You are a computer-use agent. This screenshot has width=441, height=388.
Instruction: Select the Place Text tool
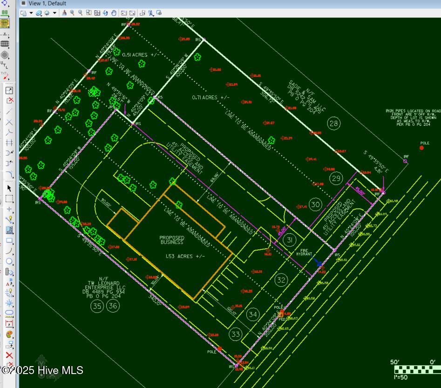click(9, 283)
